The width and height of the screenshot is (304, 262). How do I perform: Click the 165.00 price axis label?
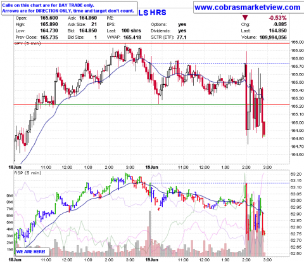click(x=298, y=122)
